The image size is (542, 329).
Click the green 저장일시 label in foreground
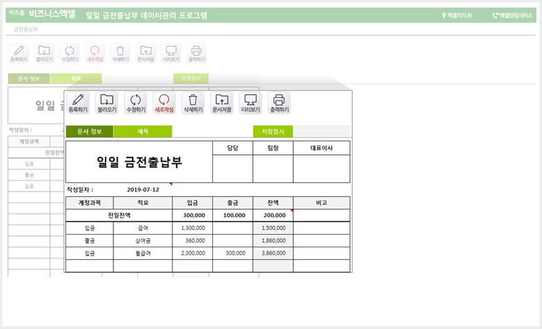(x=273, y=131)
